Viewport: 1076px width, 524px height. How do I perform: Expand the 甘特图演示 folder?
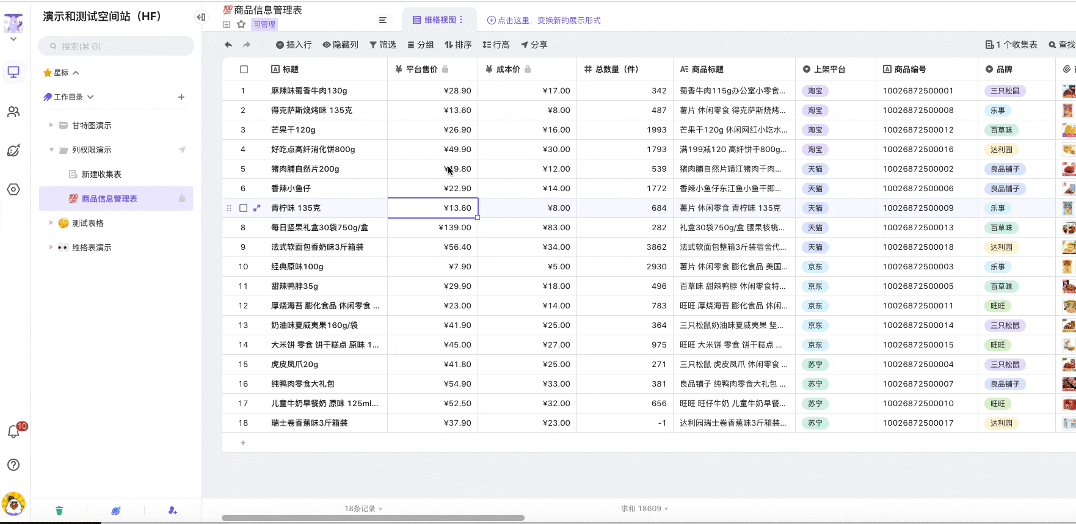[x=51, y=125]
